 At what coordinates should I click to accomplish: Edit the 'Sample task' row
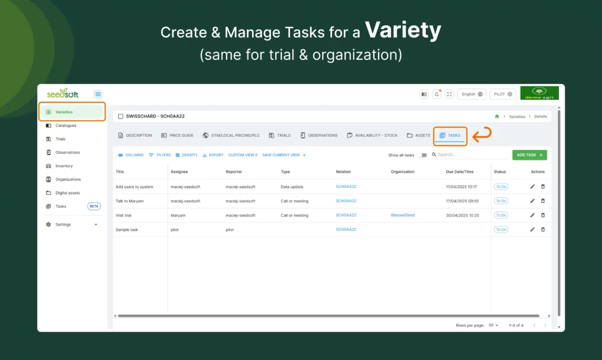pos(532,229)
